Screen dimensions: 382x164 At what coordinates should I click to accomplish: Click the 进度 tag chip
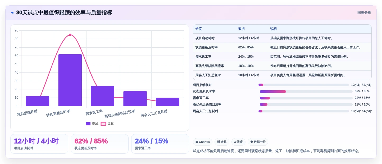pos(238,142)
